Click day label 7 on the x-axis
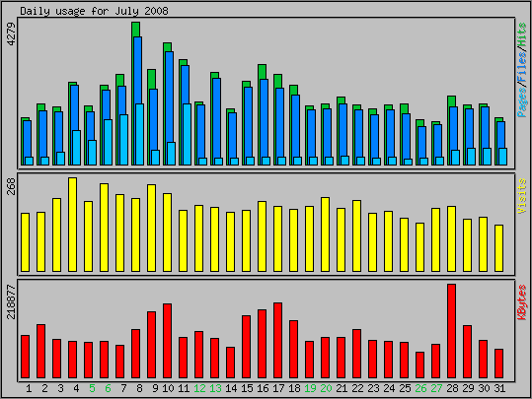532x399 pixels. 123,388
